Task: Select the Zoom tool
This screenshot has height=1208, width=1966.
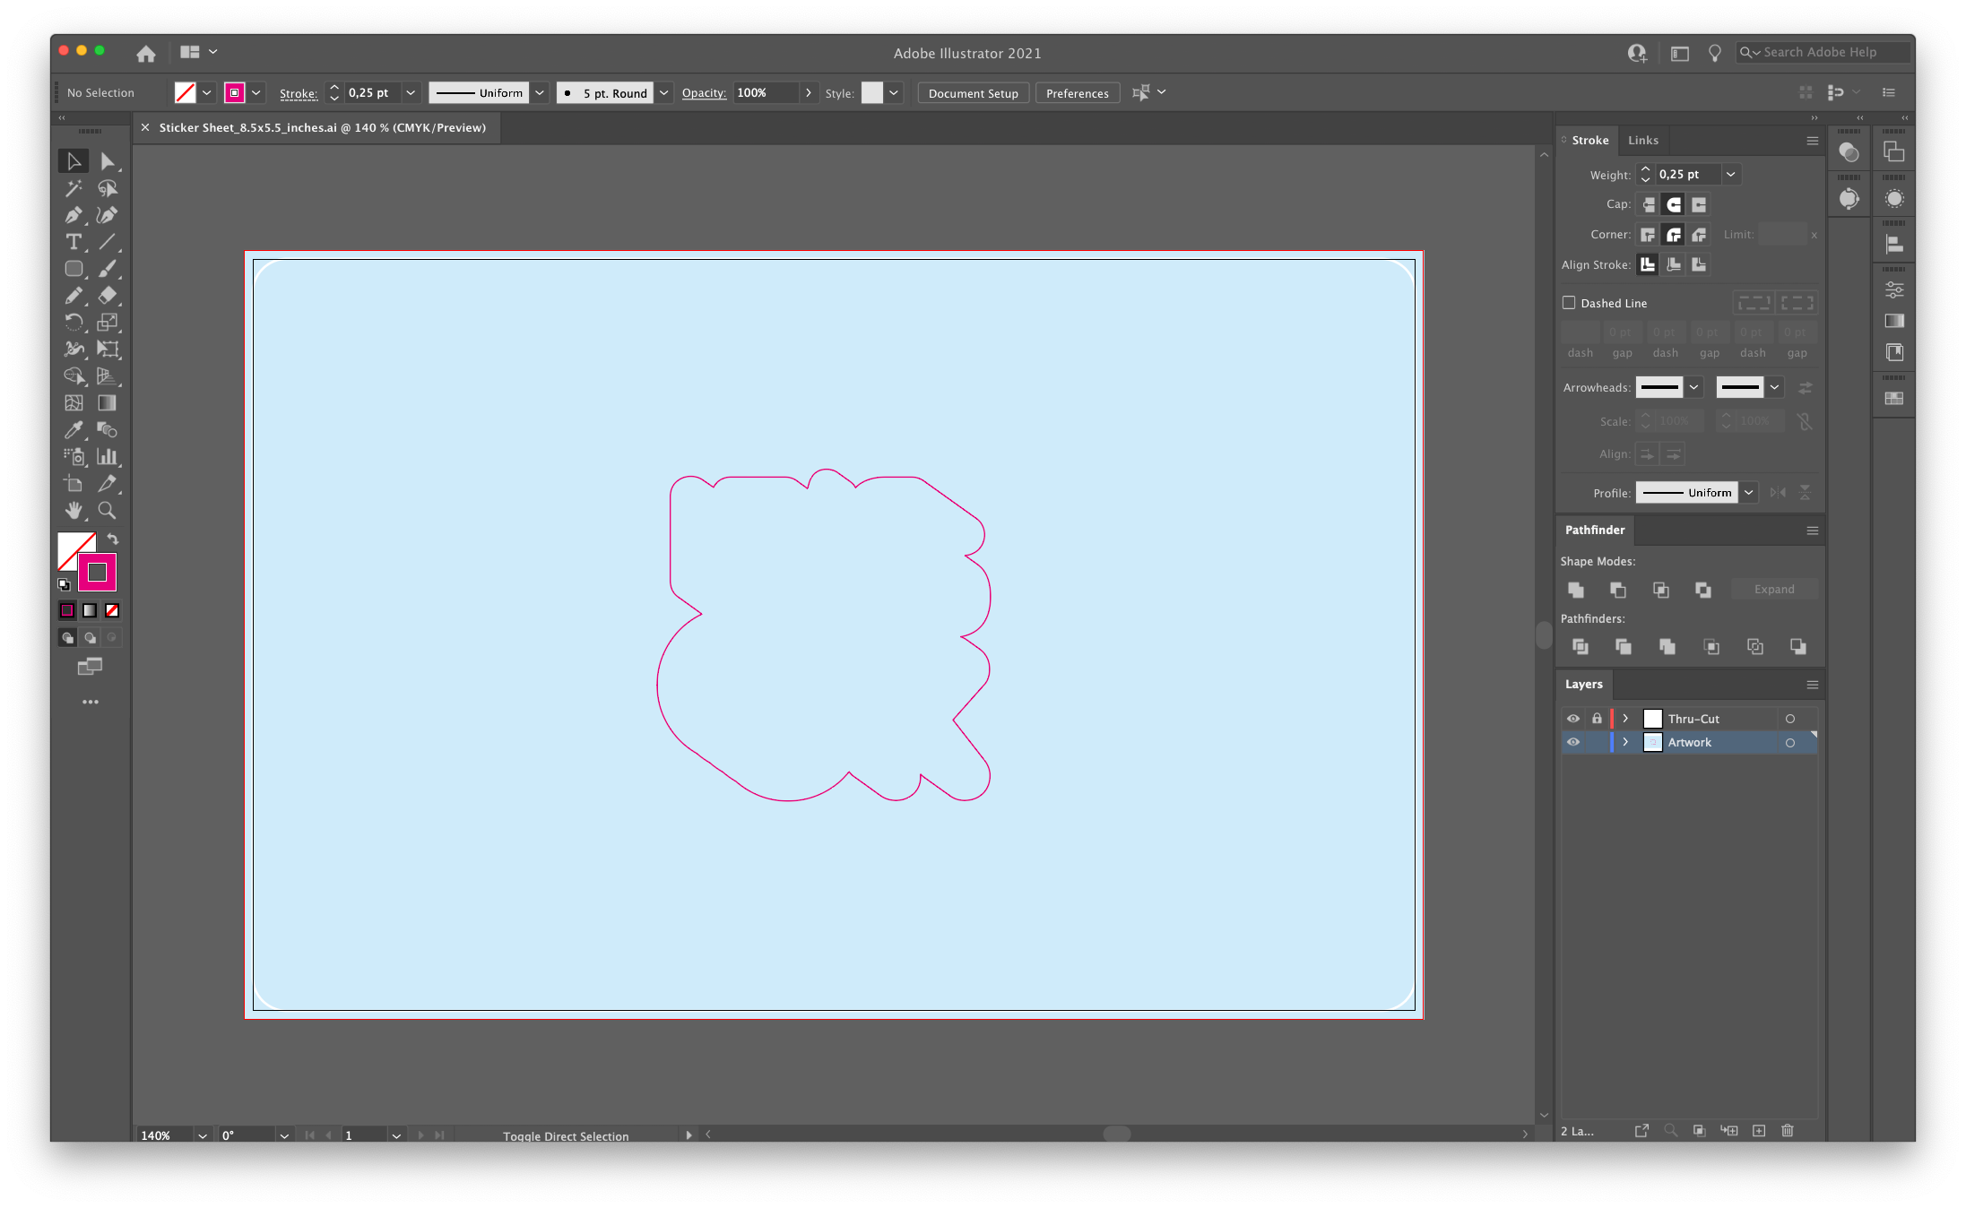Action: (108, 511)
